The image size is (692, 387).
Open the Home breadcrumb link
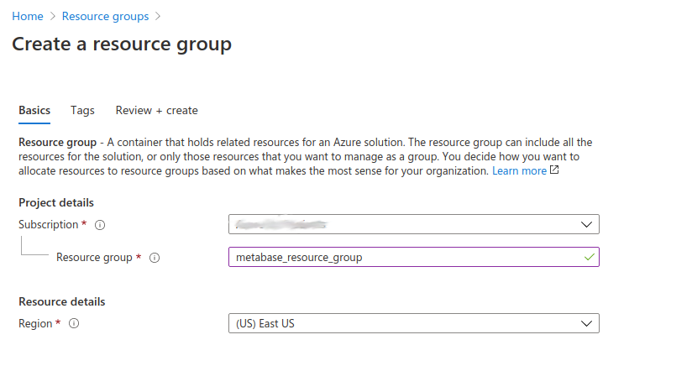coord(28,16)
